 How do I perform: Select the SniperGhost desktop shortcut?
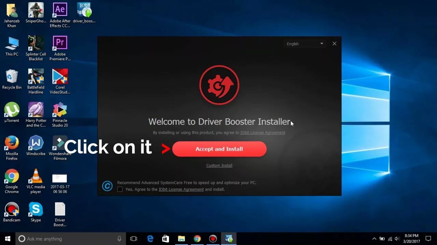[x=36, y=14]
